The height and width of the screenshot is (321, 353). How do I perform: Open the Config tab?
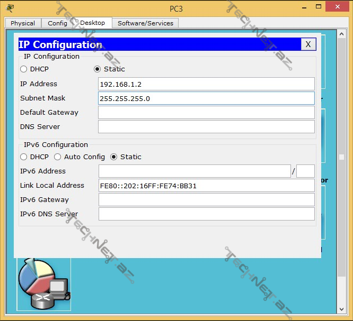pyautogui.click(x=57, y=23)
